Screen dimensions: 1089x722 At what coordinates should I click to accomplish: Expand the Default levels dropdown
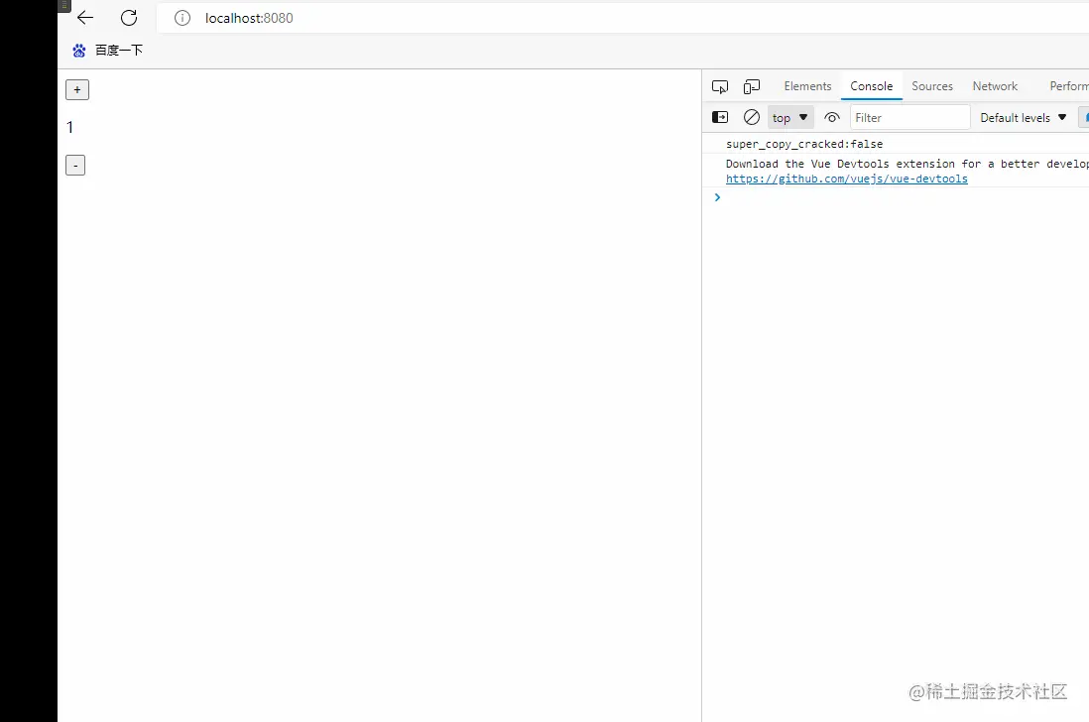1023,117
